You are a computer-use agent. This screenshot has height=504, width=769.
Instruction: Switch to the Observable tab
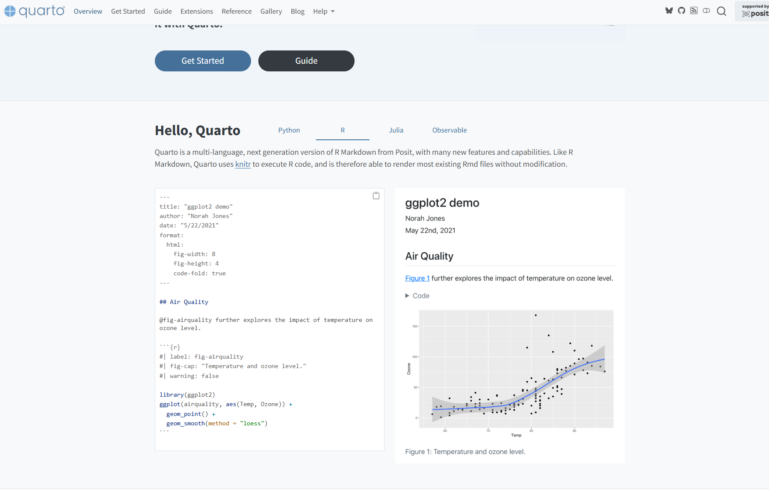tap(450, 130)
